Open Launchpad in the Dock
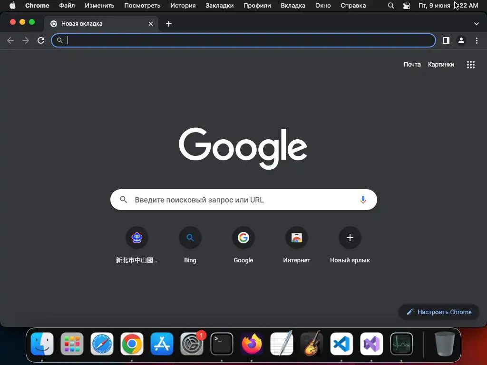This screenshot has height=365, width=487. [x=72, y=344]
